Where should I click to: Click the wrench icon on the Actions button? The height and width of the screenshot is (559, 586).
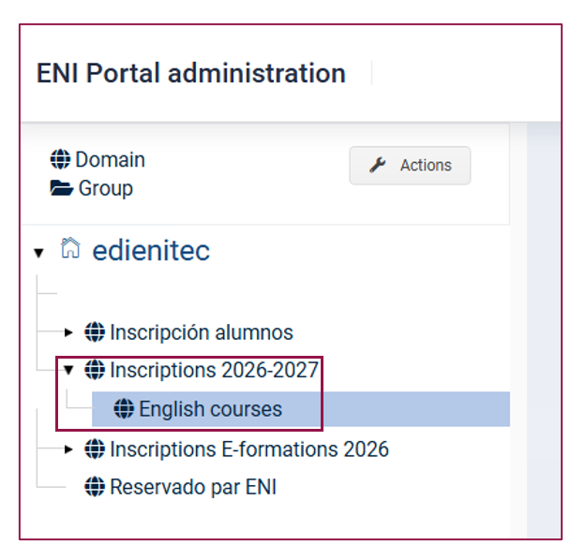pyautogui.click(x=378, y=165)
